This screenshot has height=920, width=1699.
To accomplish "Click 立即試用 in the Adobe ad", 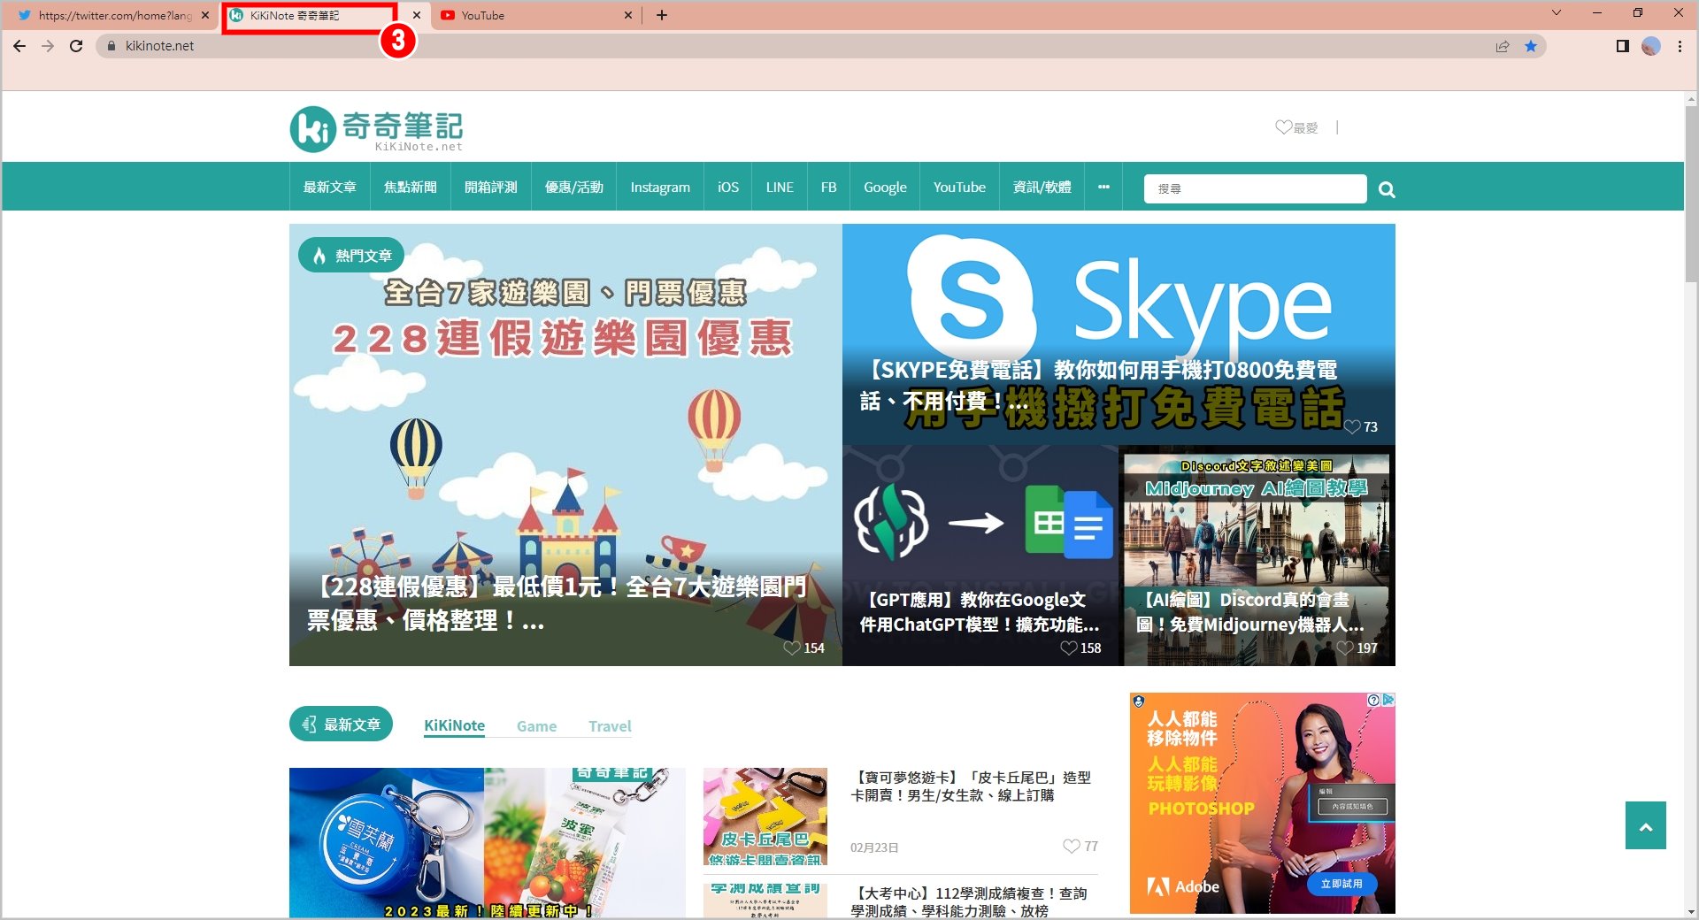I will pos(1342,884).
